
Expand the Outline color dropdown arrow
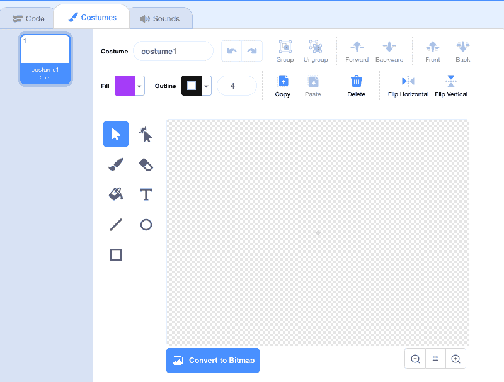207,86
